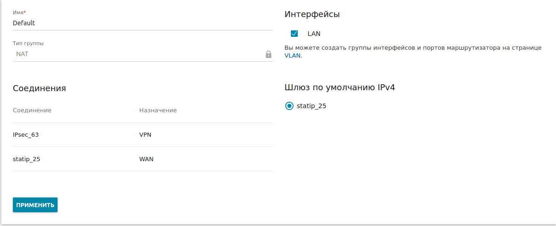556x226 pixels.
Task: Click the Шлюз по умолчанию IPv4 heading
Action: click(340, 87)
